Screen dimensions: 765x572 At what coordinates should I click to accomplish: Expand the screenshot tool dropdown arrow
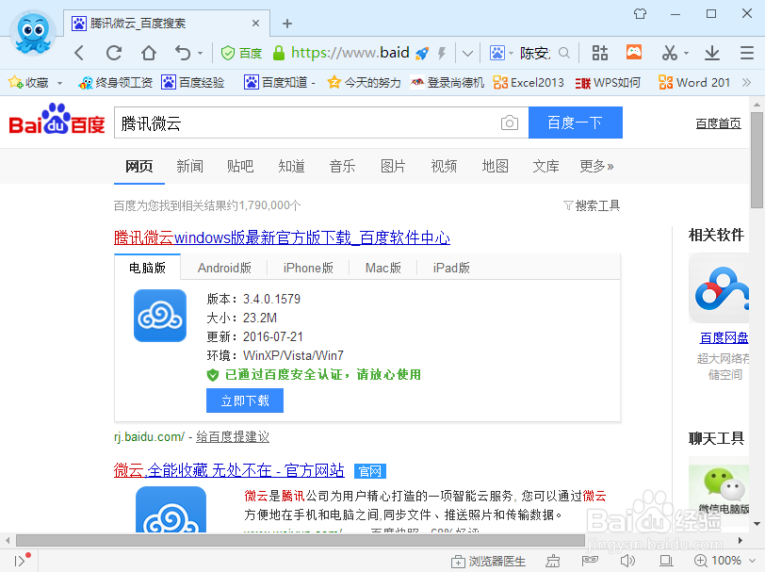pyautogui.click(x=686, y=53)
